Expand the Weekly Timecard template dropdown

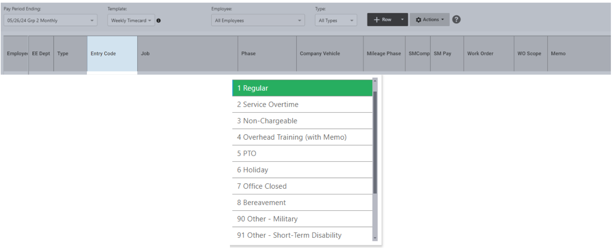point(131,21)
